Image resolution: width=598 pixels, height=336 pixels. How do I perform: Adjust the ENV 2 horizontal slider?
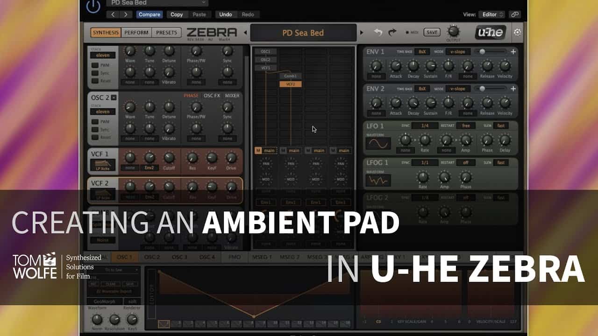pyautogui.click(x=491, y=89)
